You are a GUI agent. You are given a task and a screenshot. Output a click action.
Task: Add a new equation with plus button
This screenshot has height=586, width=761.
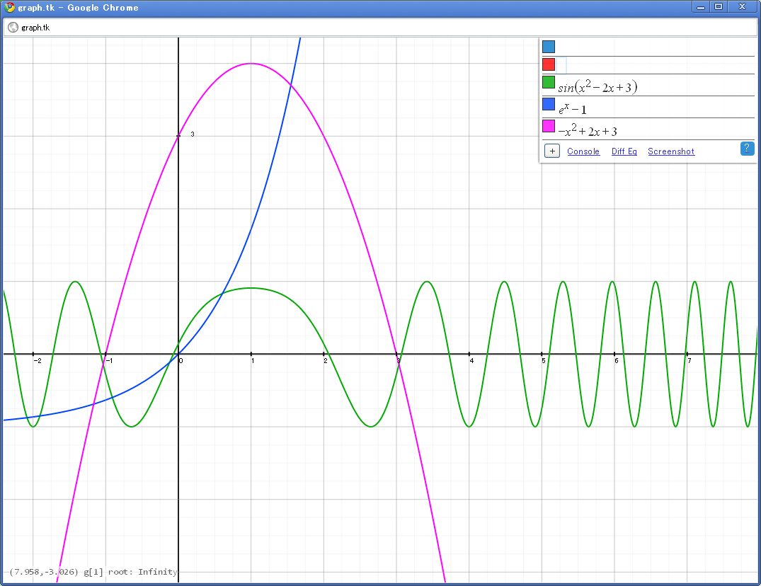tap(552, 151)
